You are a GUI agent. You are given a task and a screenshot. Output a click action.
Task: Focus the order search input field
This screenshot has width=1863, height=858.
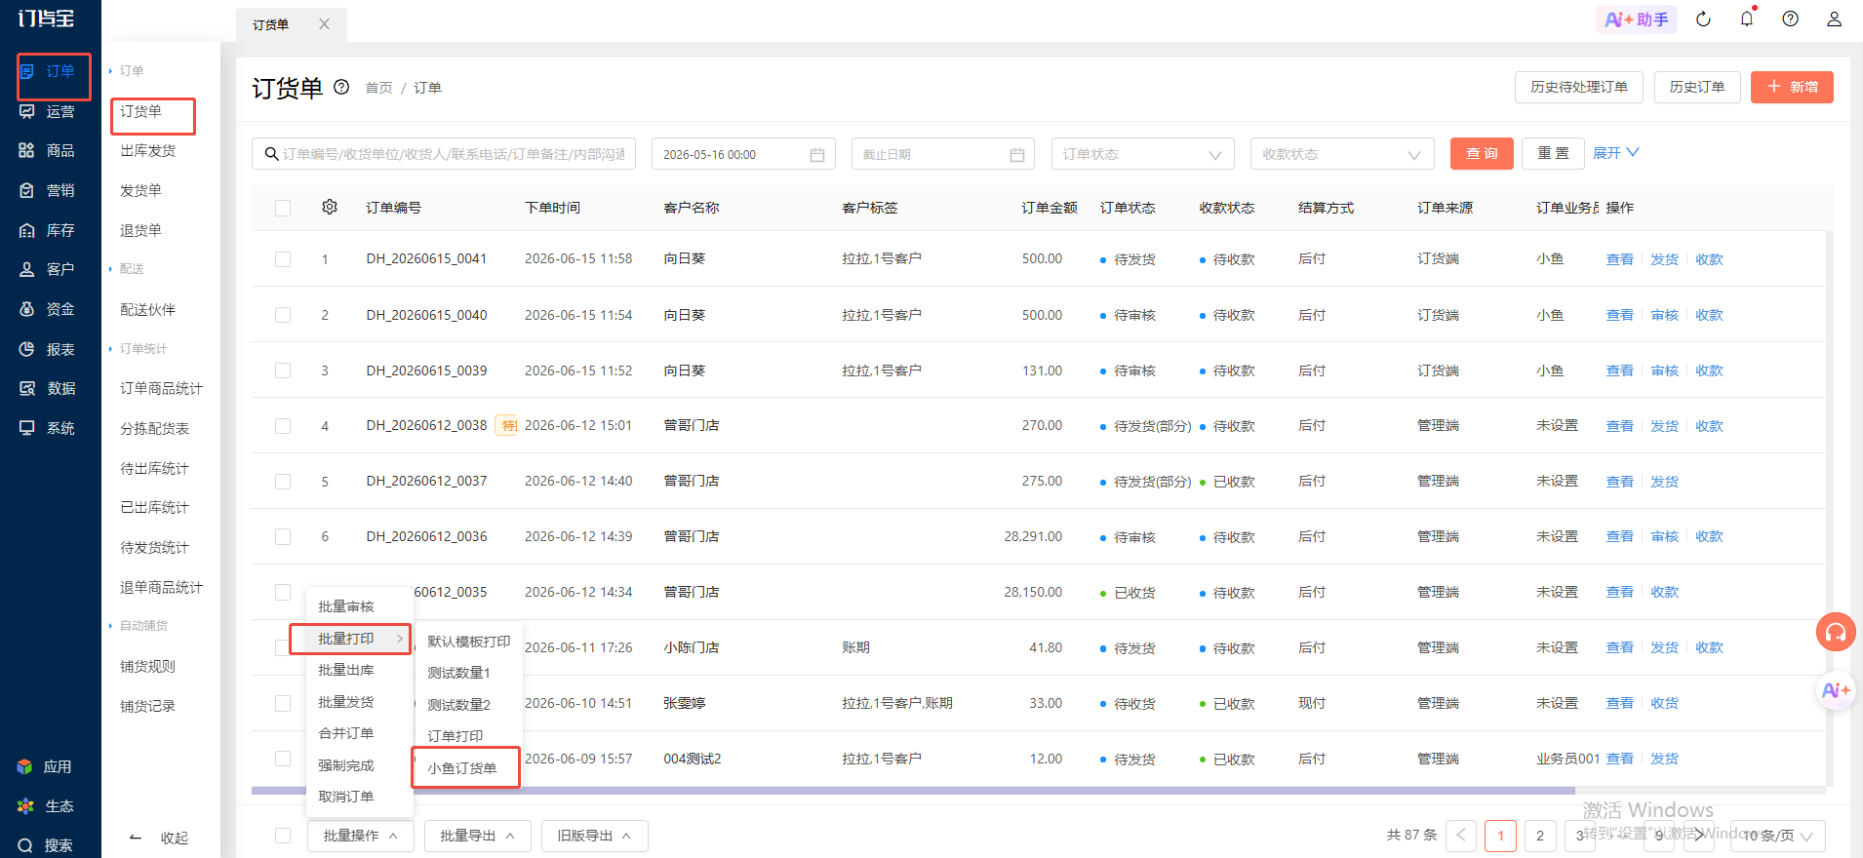pyautogui.click(x=444, y=154)
